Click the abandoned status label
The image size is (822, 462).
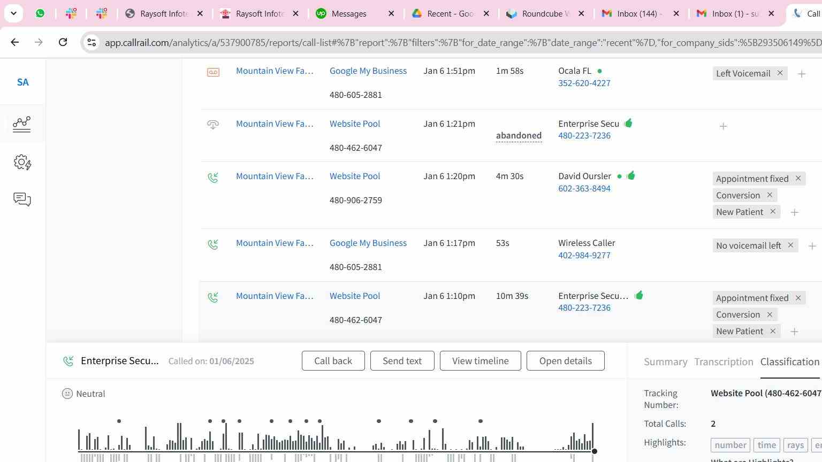(x=519, y=135)
